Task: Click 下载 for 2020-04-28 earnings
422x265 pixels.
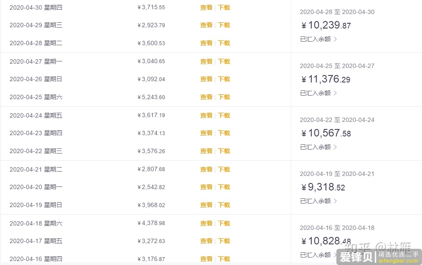Action: click(x=224, y=43)
